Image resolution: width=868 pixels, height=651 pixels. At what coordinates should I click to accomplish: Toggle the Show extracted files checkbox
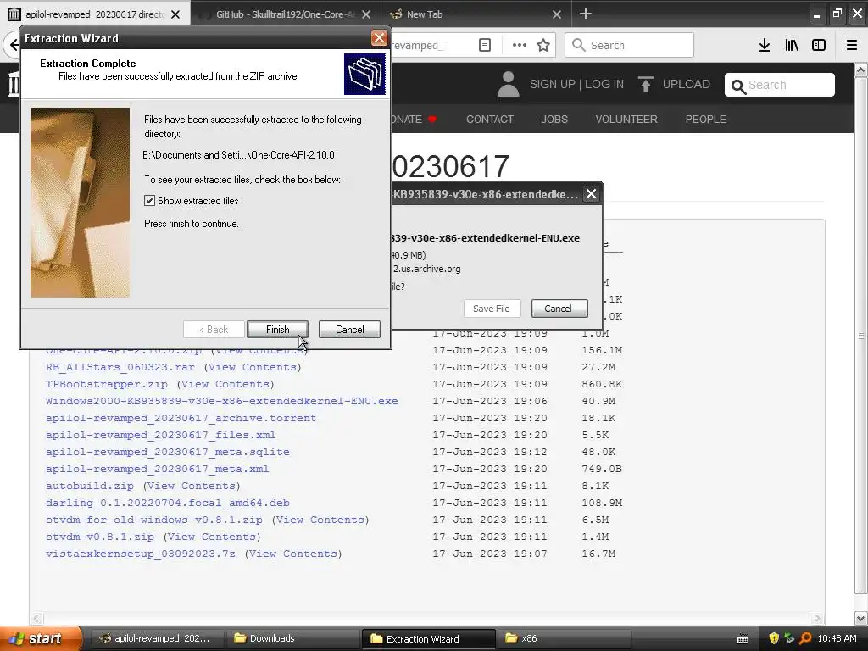click(x=149, y=200)
